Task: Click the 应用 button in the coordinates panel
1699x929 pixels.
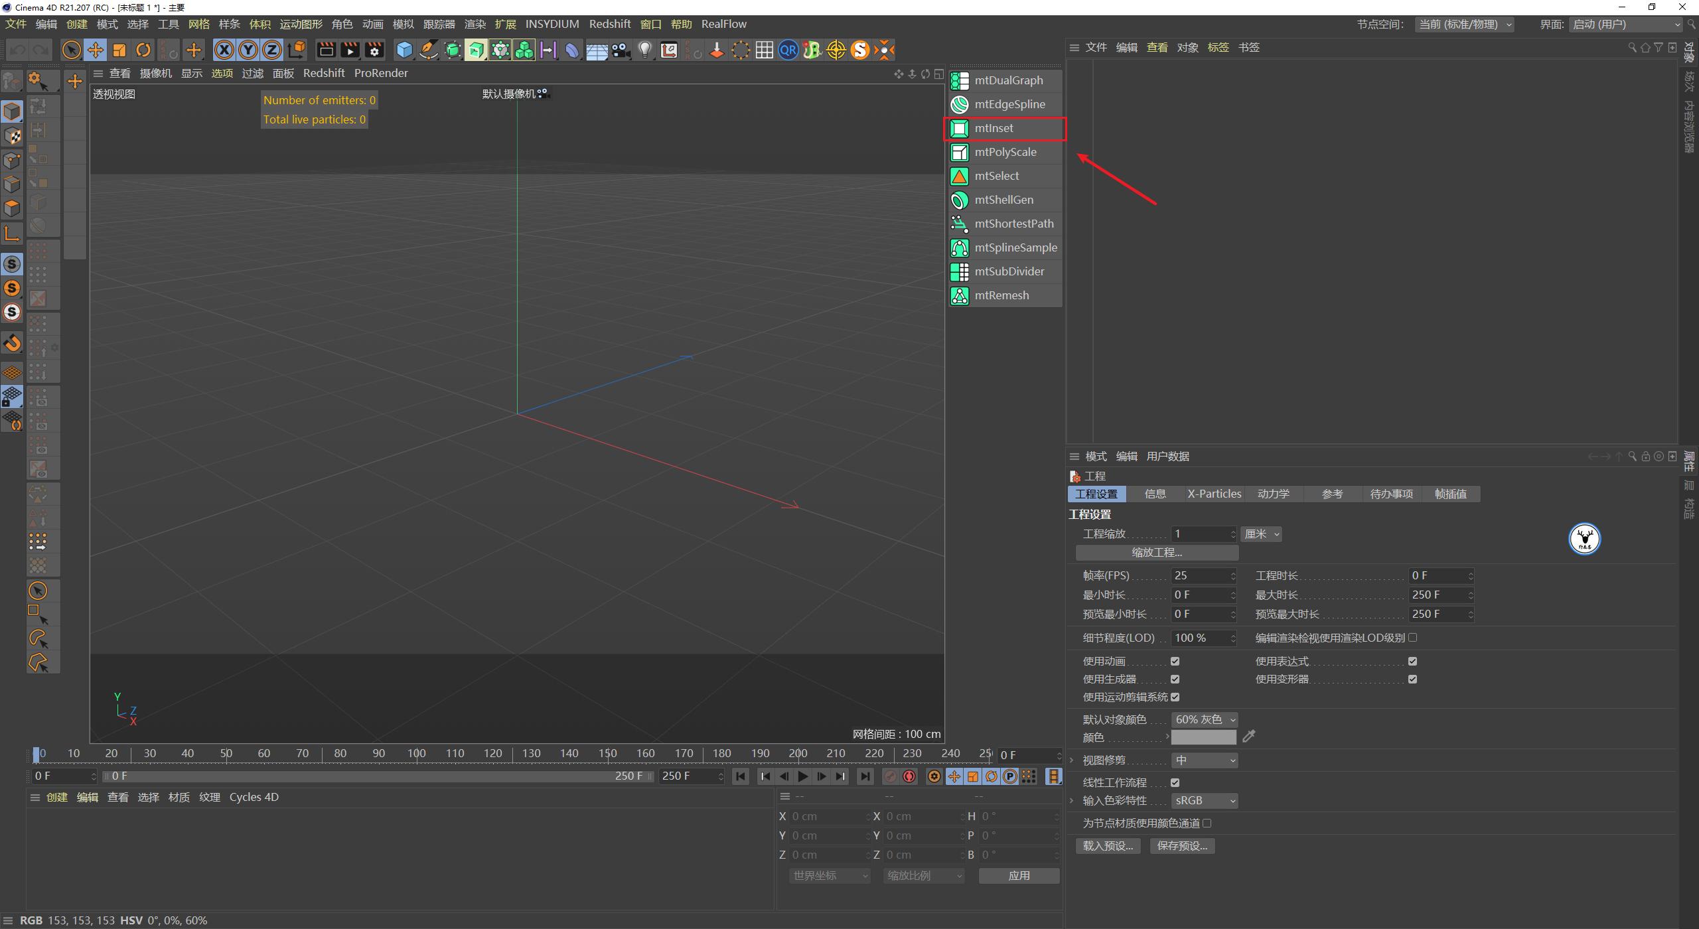Action: pos(1019,875)
